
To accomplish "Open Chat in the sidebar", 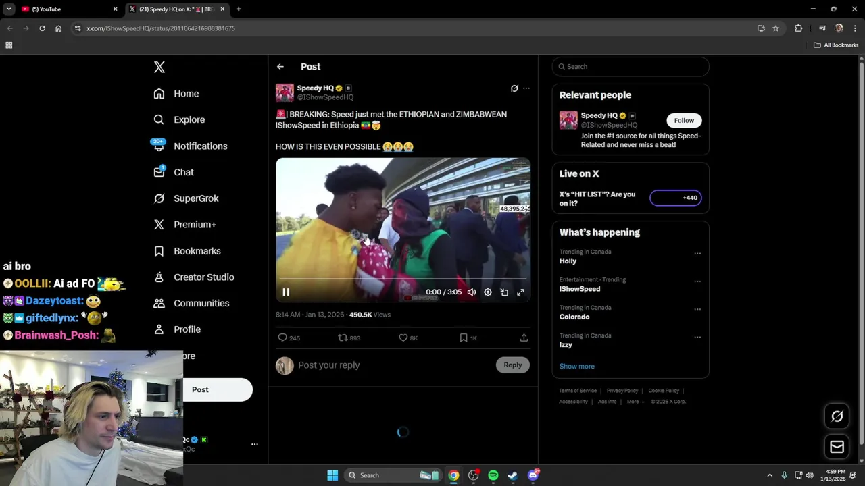I will (x=174, y=172).
